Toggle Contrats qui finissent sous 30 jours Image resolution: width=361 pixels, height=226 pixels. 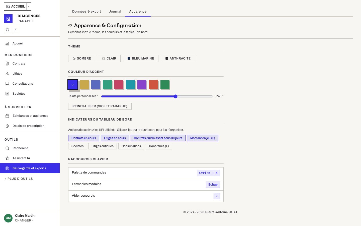pyautogui.click(x=158, y=138)
